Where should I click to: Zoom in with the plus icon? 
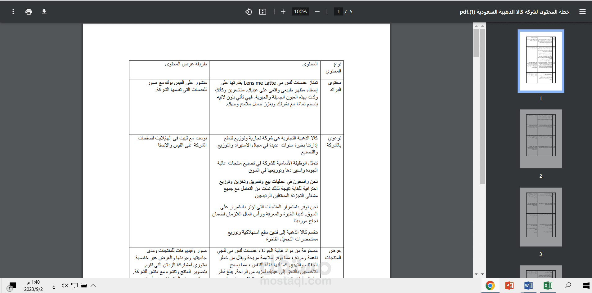point(283,12)
